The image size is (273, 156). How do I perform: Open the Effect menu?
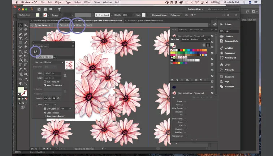pos(88,2)
